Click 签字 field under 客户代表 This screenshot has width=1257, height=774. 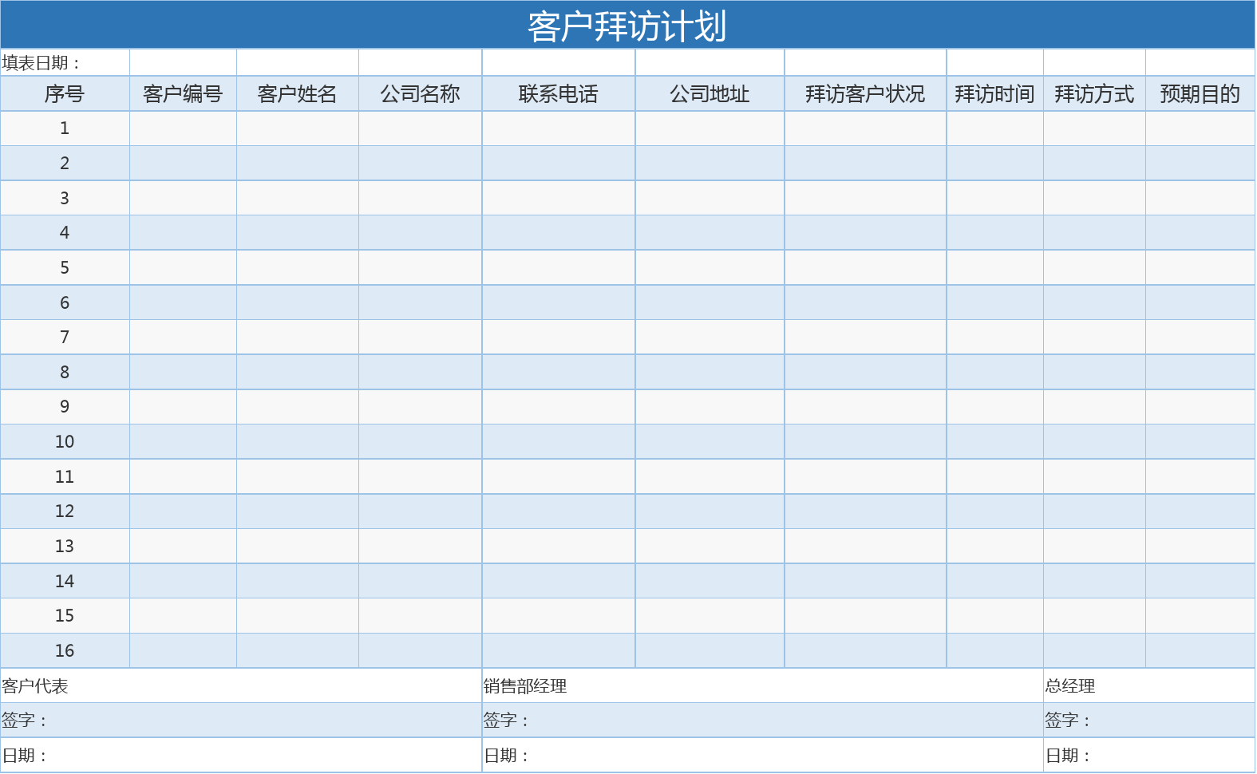tap(241, 720)
